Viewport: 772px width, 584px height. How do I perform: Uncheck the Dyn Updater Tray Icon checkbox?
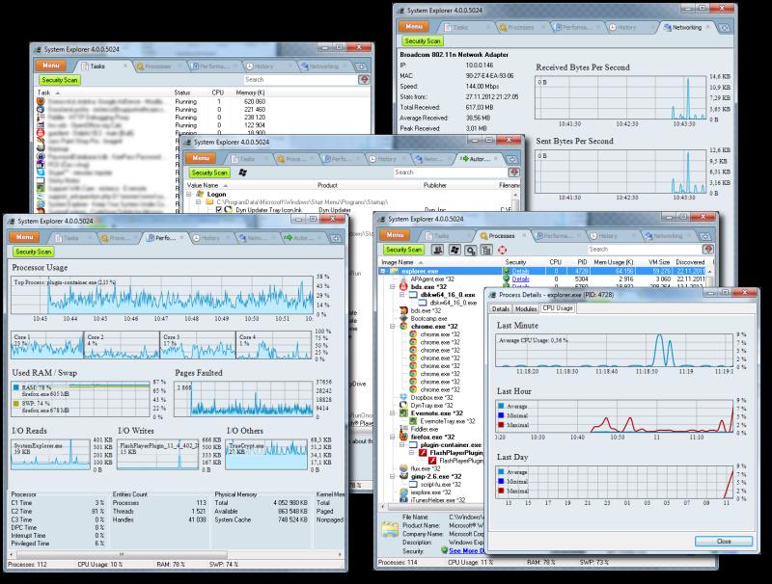coord(219,210)
